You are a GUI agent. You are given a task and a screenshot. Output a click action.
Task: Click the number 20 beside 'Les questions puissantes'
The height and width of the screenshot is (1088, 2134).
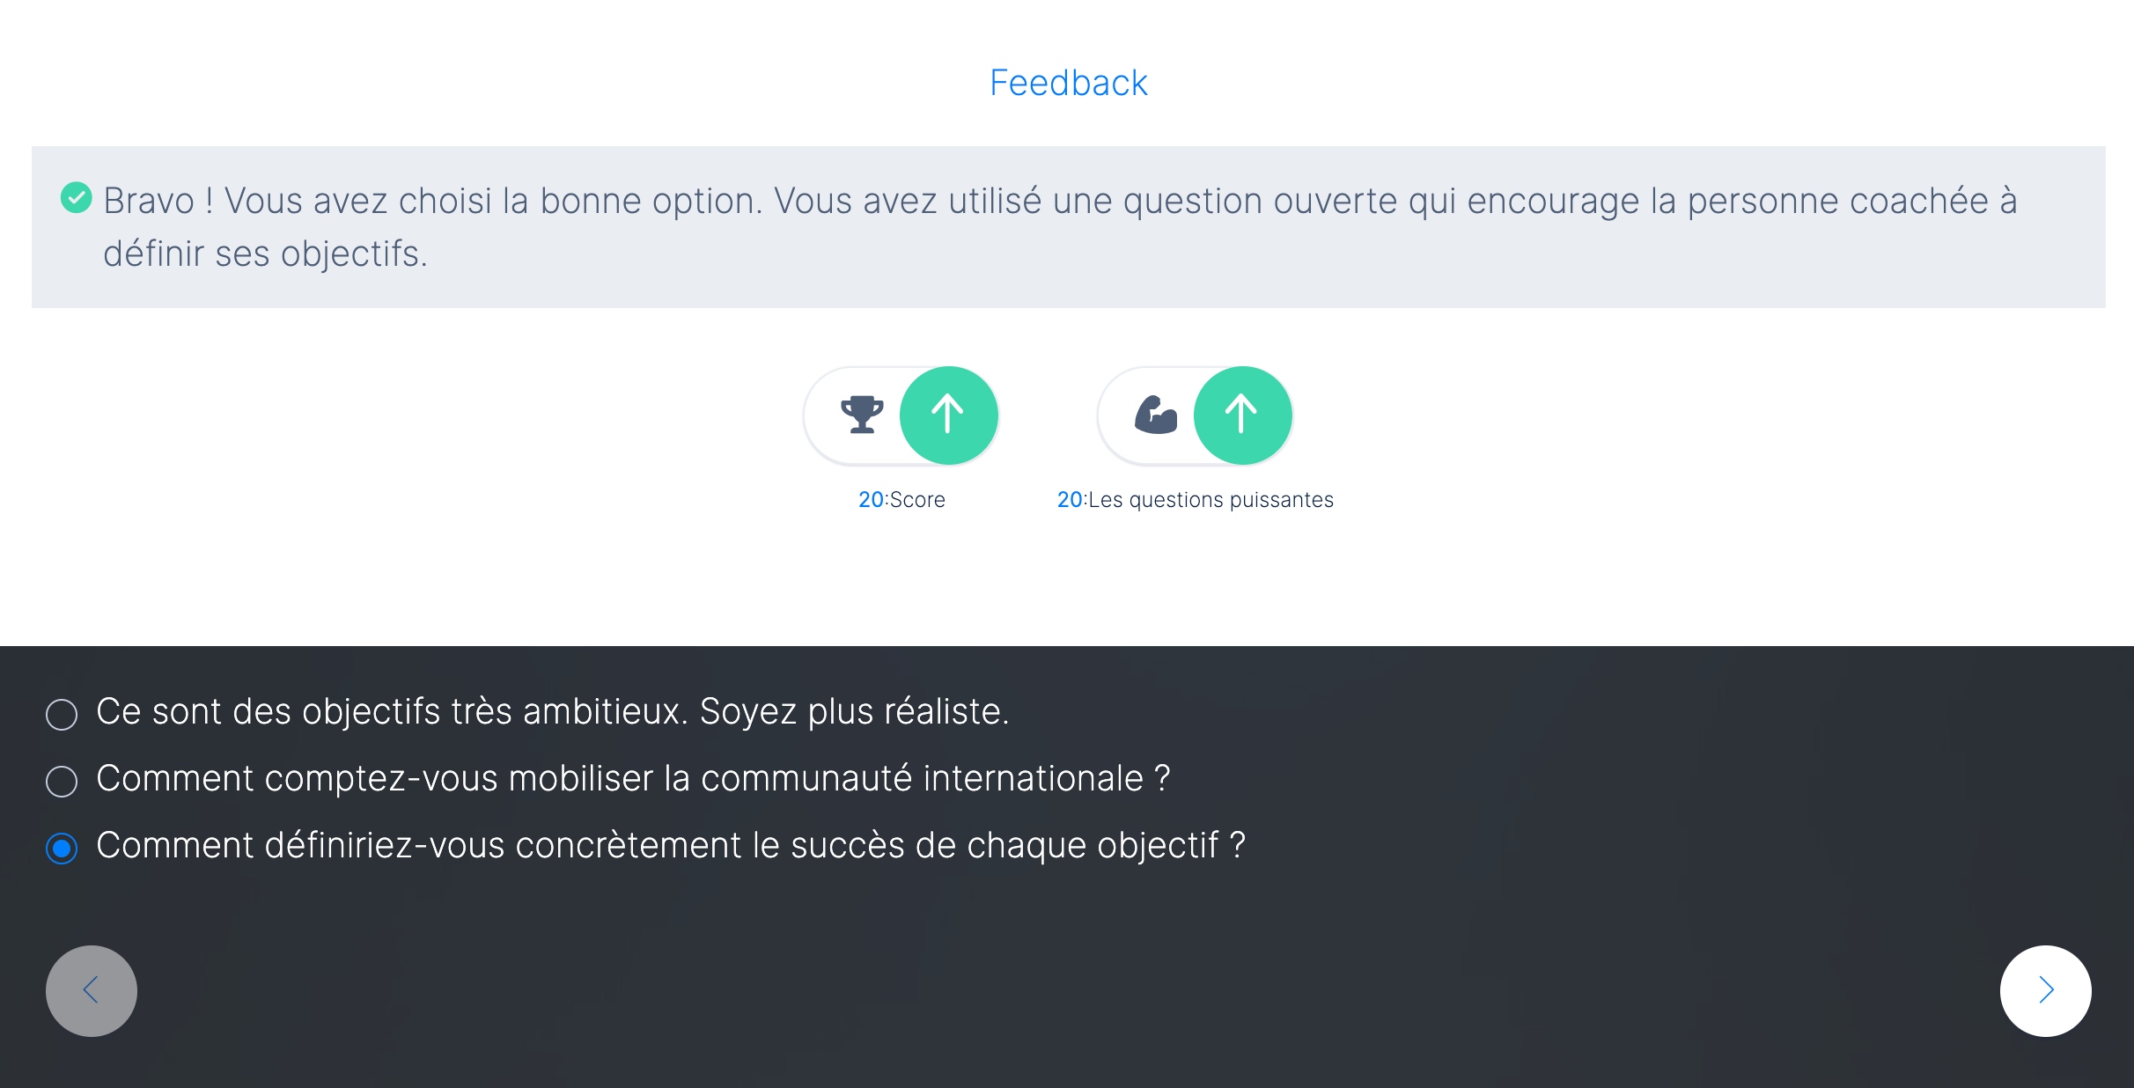point(1070,500)
